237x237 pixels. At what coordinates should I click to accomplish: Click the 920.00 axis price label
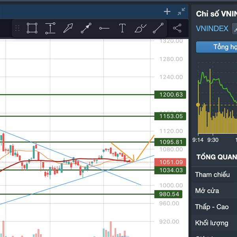pyautogui.click(x=169, y=222)
